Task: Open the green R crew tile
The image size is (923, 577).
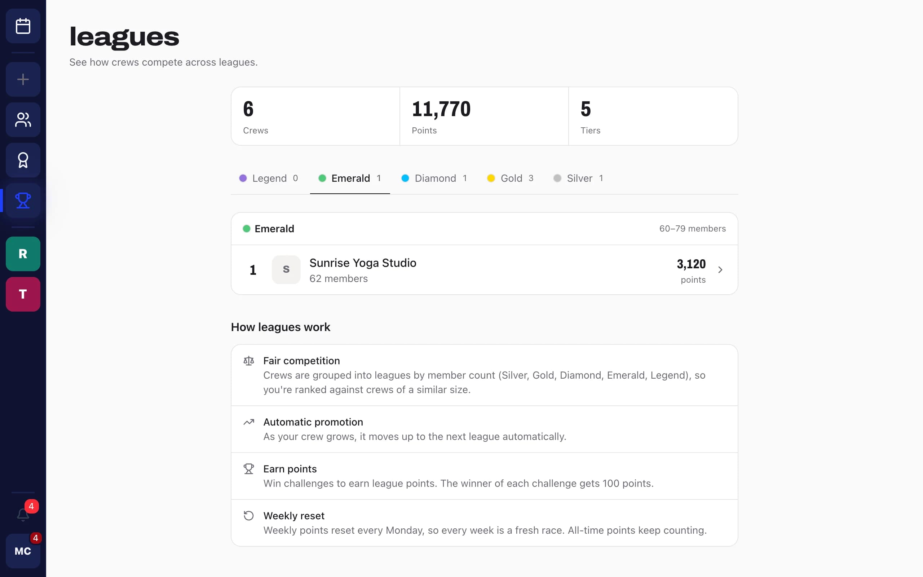Action: click(23, 254)
